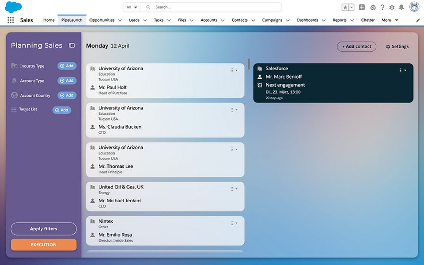Open the global actions plus icon

click(x=362, y=7)
